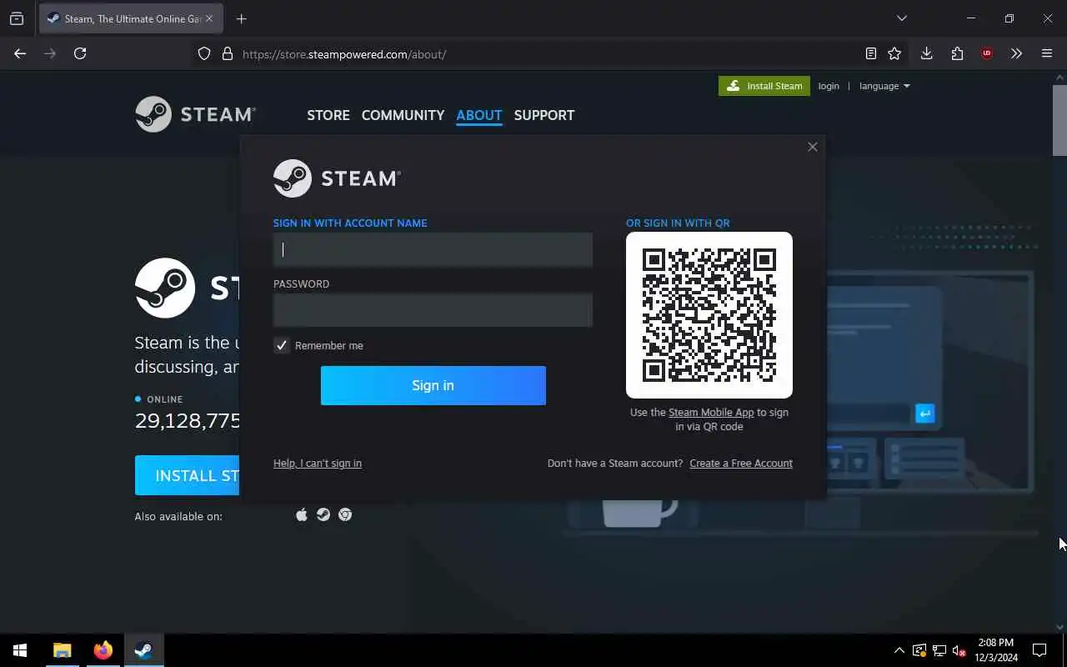Toggle reader view icon in address bar
1067x667 pixels.
[871, 53]
